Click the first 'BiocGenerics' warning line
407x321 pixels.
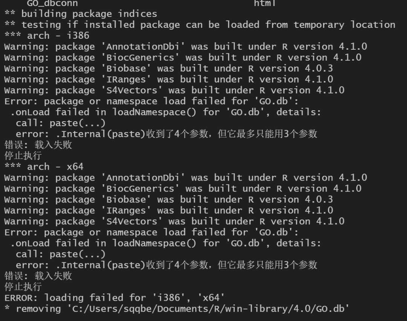(x=183, y=58)
